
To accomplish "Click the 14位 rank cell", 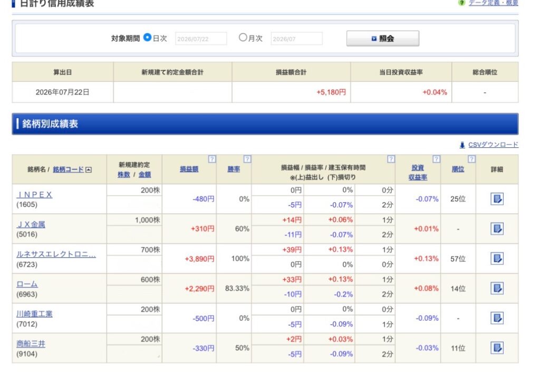I will coord(458,288).
